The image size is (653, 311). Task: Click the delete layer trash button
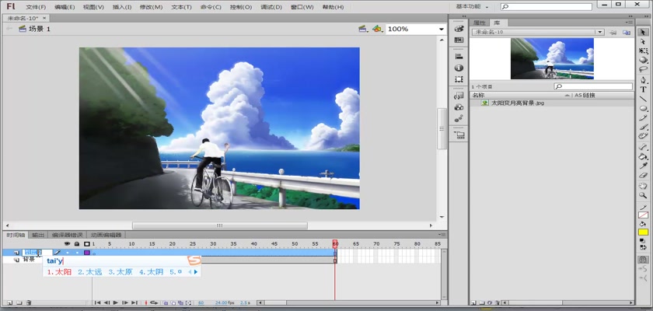28,302
